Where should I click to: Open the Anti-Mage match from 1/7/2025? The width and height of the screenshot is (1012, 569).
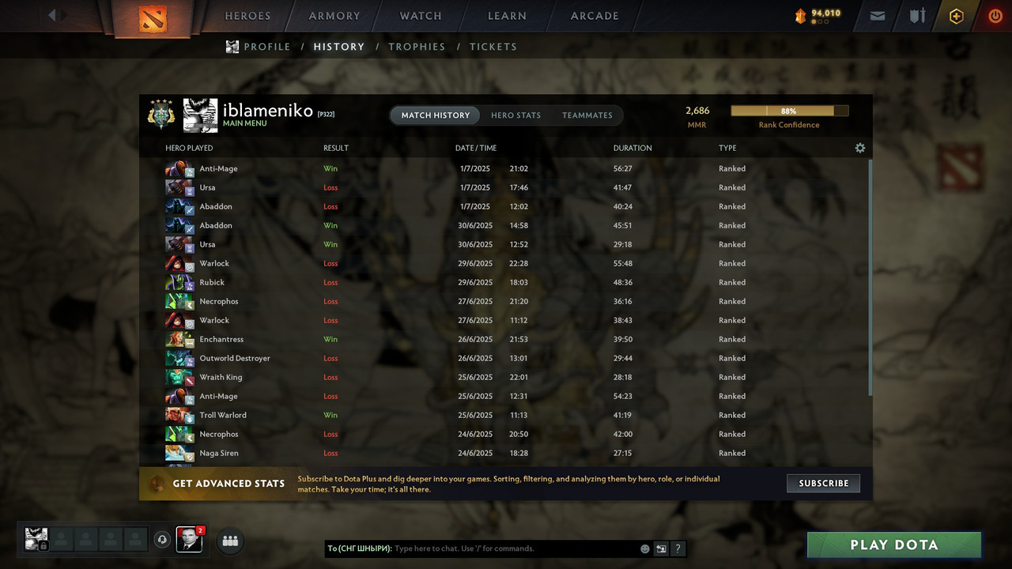504,168
